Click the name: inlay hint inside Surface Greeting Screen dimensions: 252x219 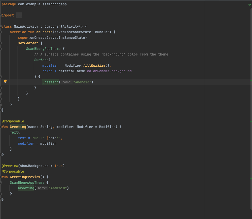point(67,82)
